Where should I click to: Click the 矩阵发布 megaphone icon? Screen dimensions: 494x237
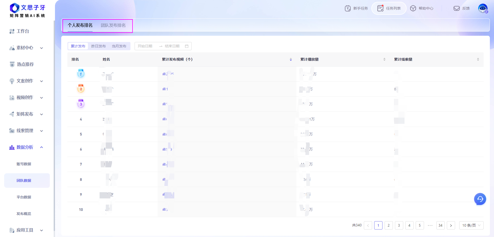pos(12,114)
